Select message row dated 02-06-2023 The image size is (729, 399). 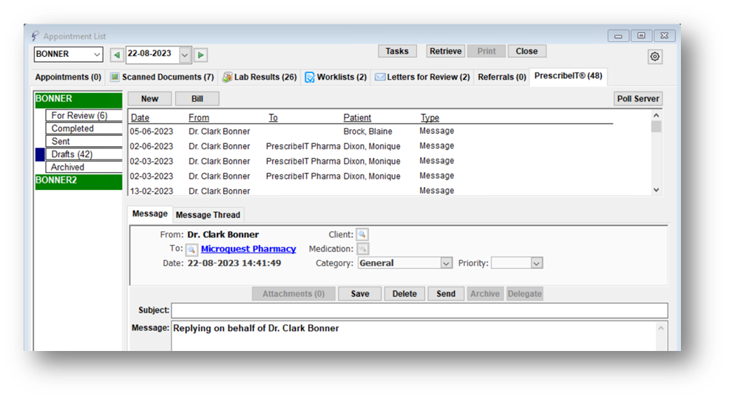click(370, 146)
